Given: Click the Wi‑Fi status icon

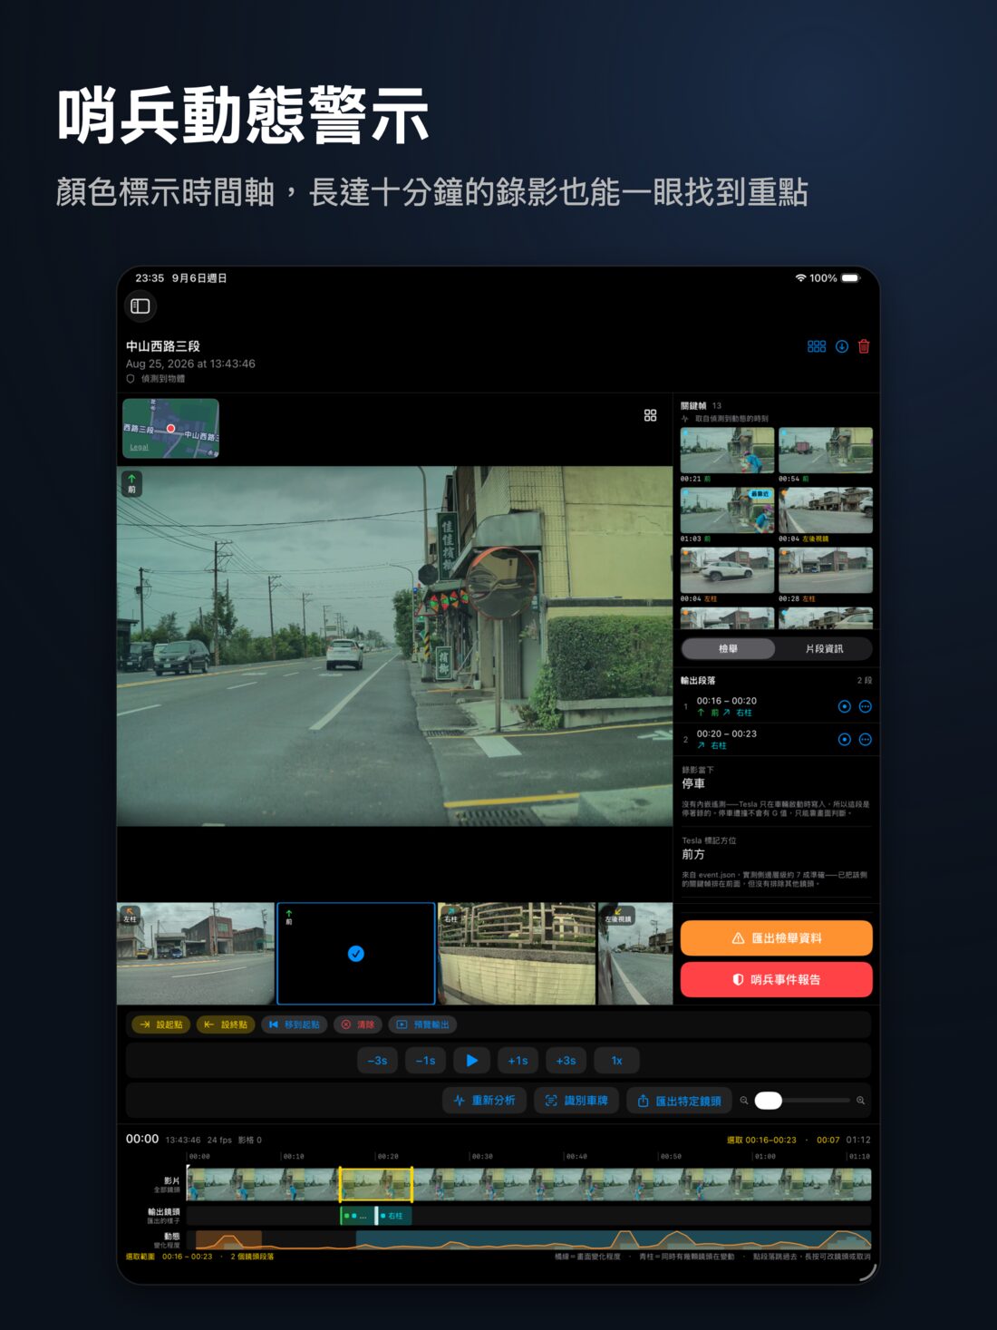Looking at the screenshot, I should click(800, 278).
